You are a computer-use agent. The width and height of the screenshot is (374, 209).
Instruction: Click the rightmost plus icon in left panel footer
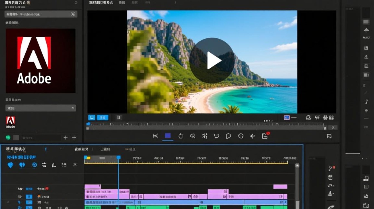pyautogui.click(x=74, y=137)
